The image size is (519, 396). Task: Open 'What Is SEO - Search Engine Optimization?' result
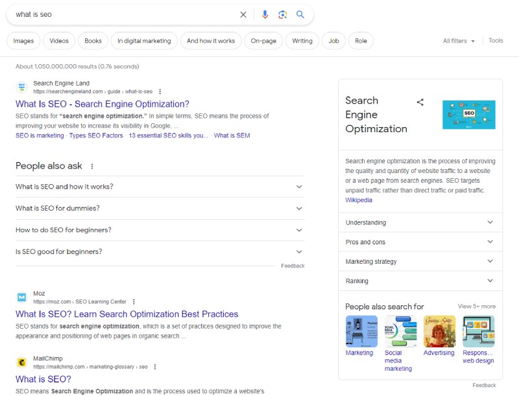(103, 104)
